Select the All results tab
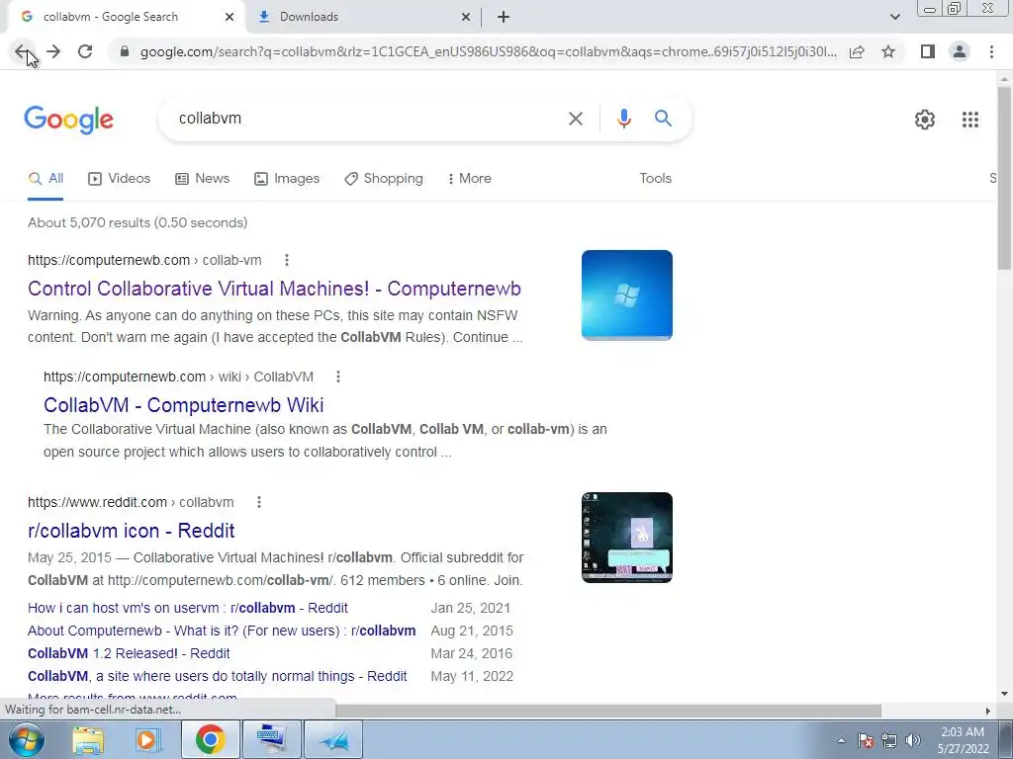The height and width of the screenshot is (759, 1013). click(46, 179)
